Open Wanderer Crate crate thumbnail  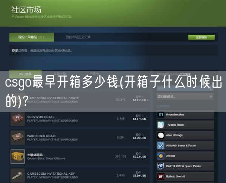coord(18,137)
